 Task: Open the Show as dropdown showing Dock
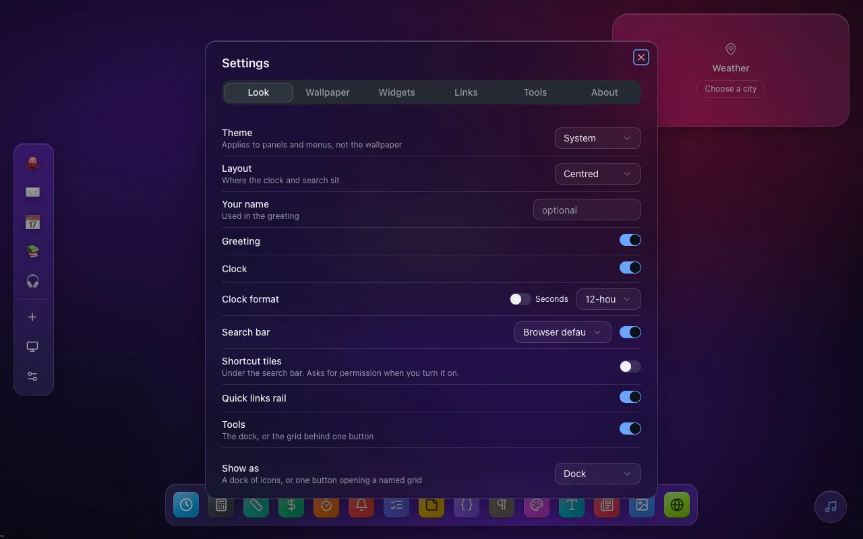click(x=598, y=474)
